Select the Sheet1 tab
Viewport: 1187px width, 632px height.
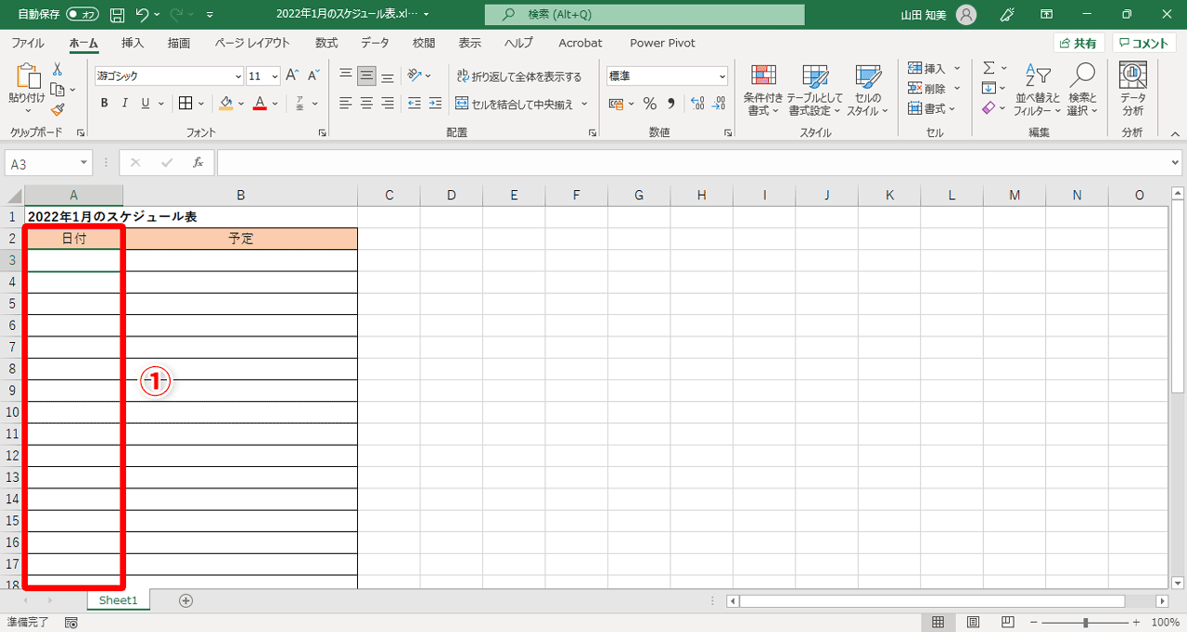118,600
